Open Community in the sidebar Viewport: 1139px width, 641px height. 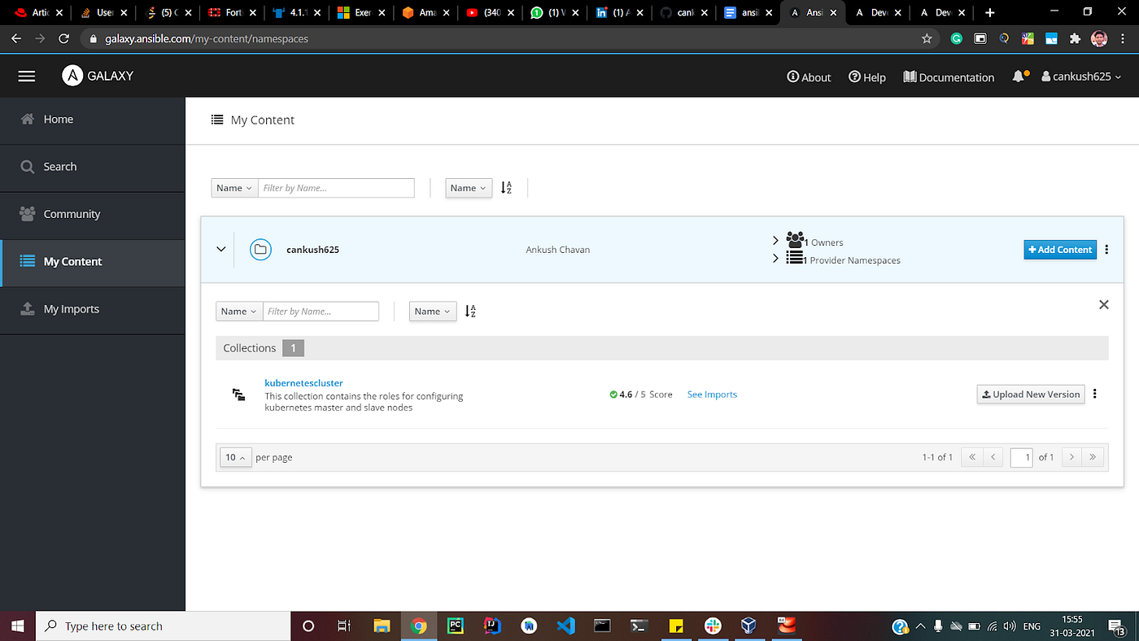[x=93, y=214]
